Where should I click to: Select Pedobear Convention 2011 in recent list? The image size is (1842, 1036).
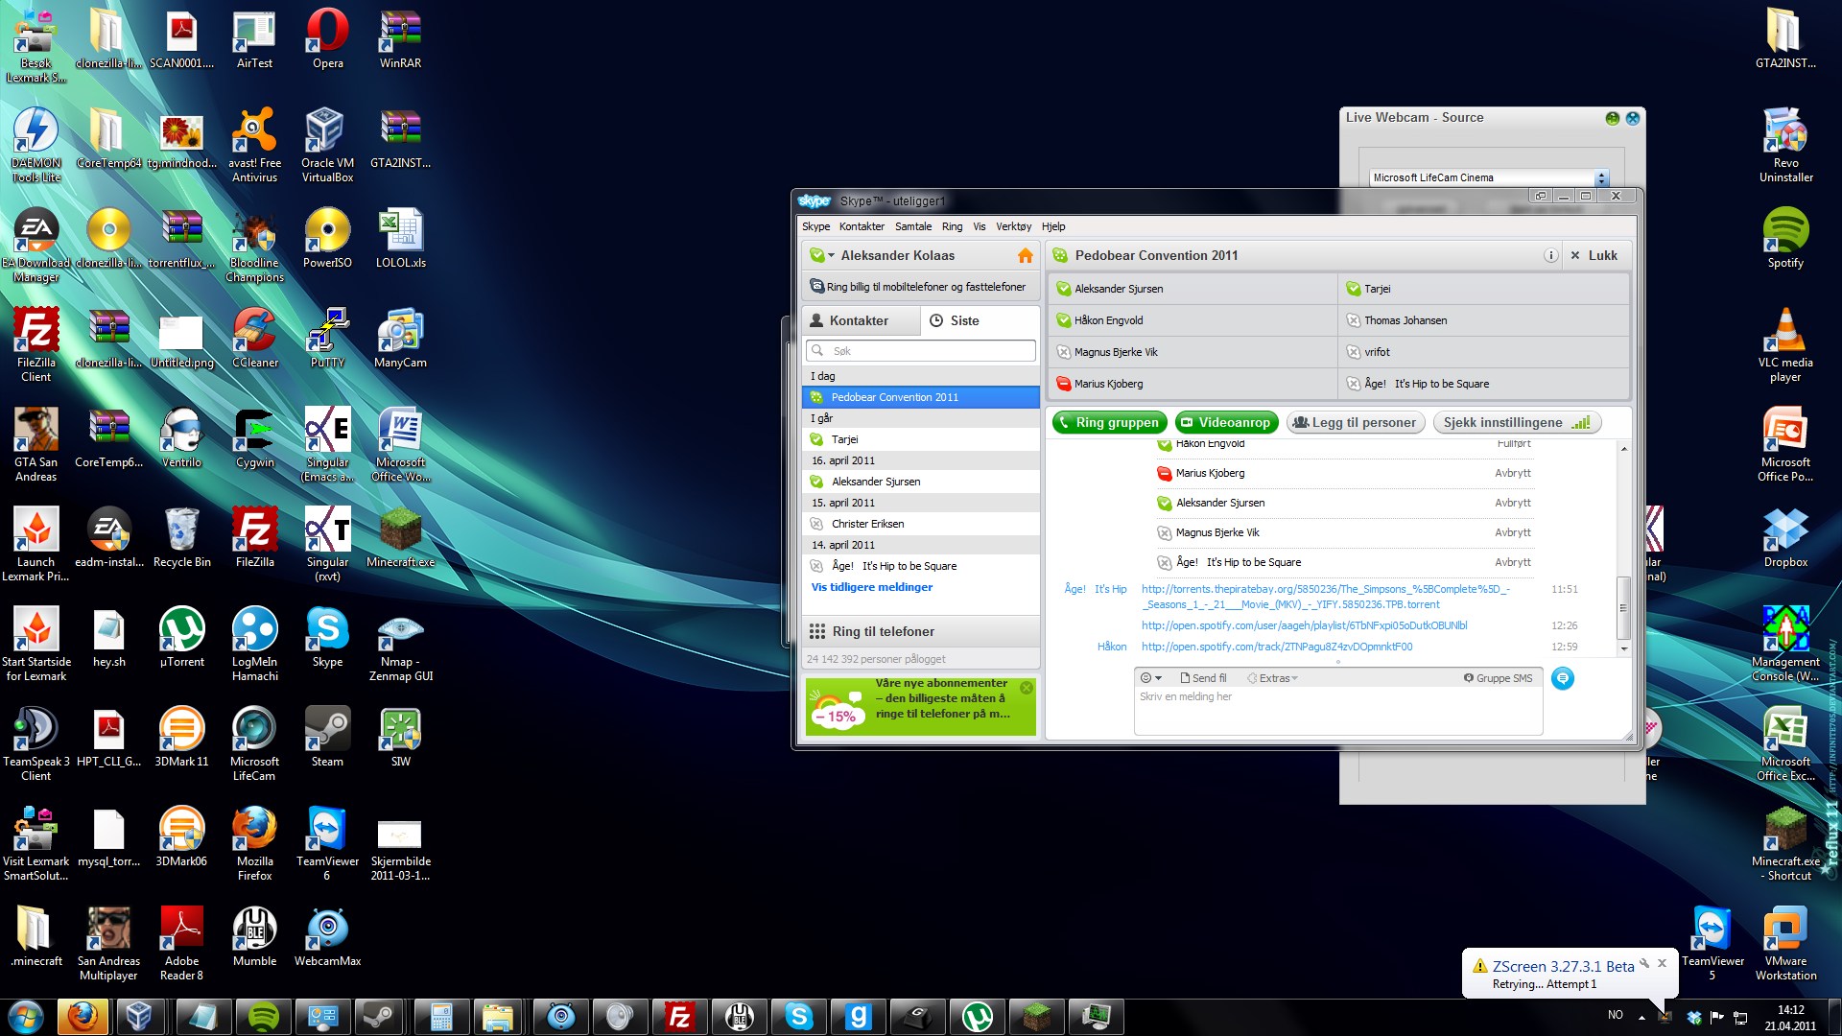click(921, 397)
